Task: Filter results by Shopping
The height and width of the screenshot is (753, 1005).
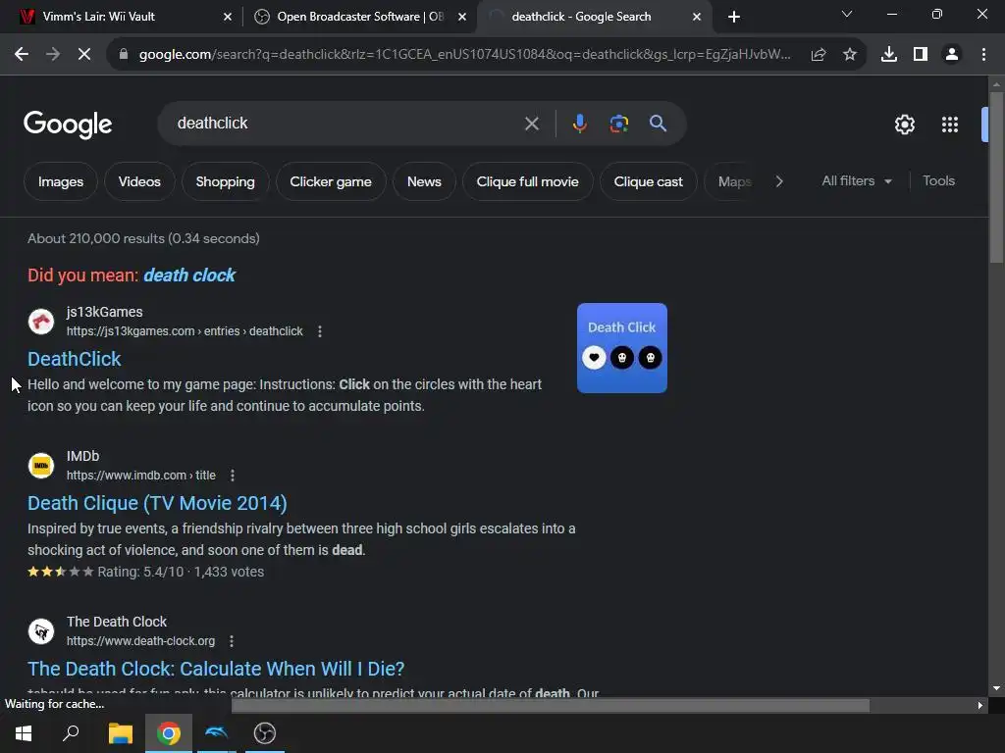Action: (225, 181)
